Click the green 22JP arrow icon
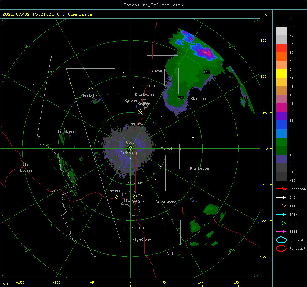 pos(281,223)
